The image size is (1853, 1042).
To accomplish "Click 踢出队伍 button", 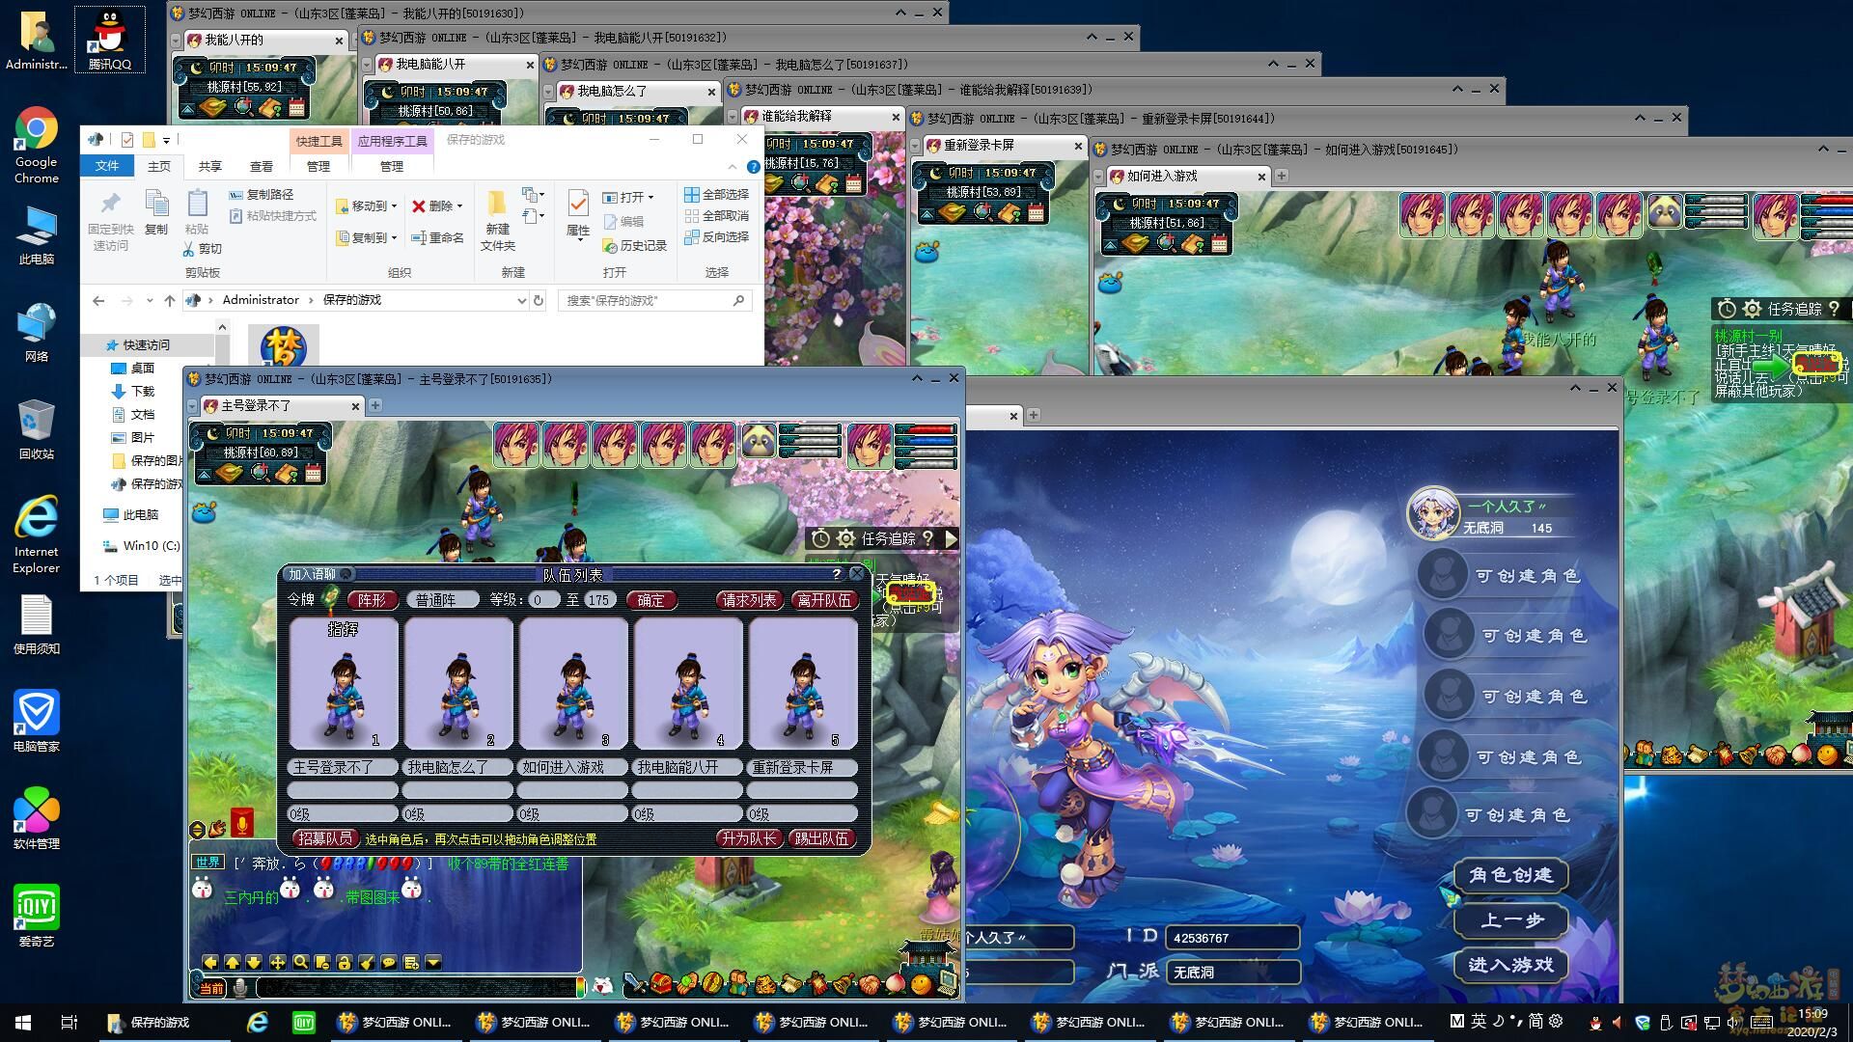I will pyautogui.click(x=821, y=838).
